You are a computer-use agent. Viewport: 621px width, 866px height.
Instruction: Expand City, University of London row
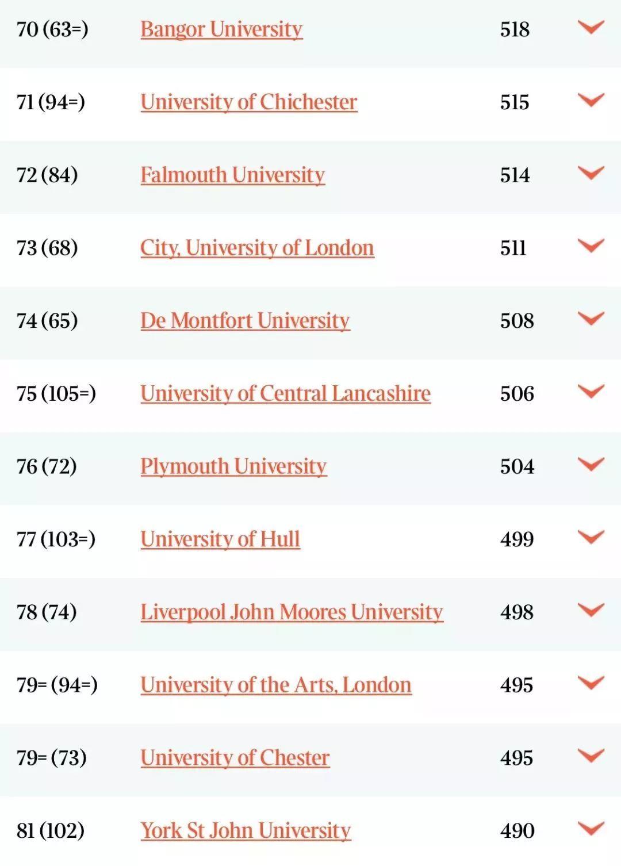click(591, 246)
